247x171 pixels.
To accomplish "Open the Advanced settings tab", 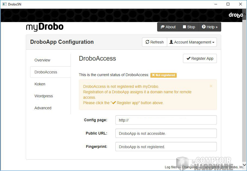I will (x=43, y=108).
